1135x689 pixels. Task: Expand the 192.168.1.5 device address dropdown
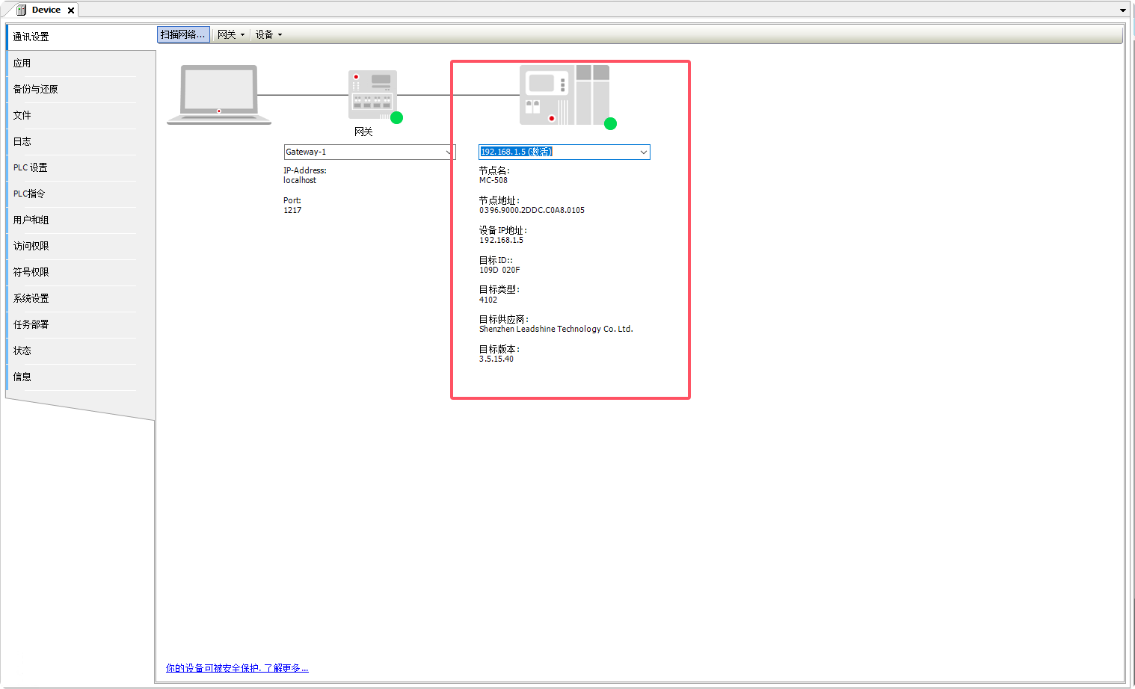pos(643,152)
